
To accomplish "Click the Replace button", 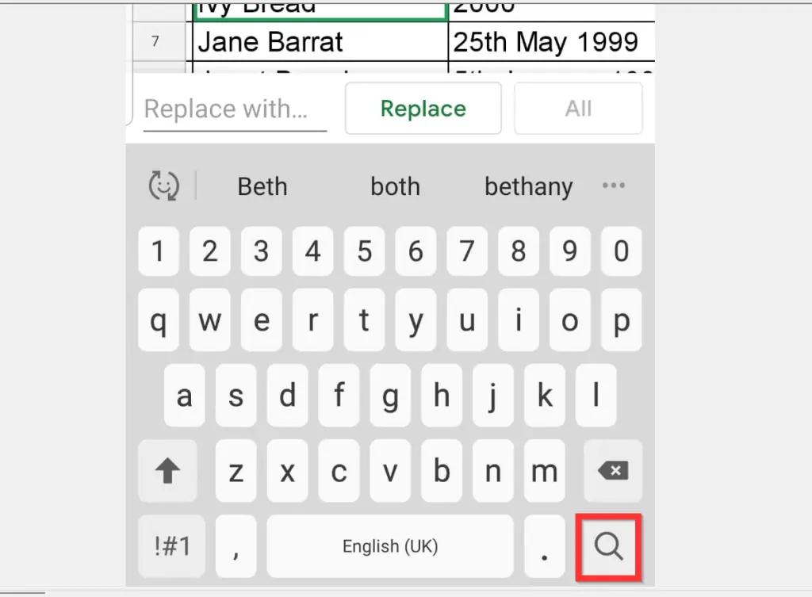I will (x=423, y=109).
